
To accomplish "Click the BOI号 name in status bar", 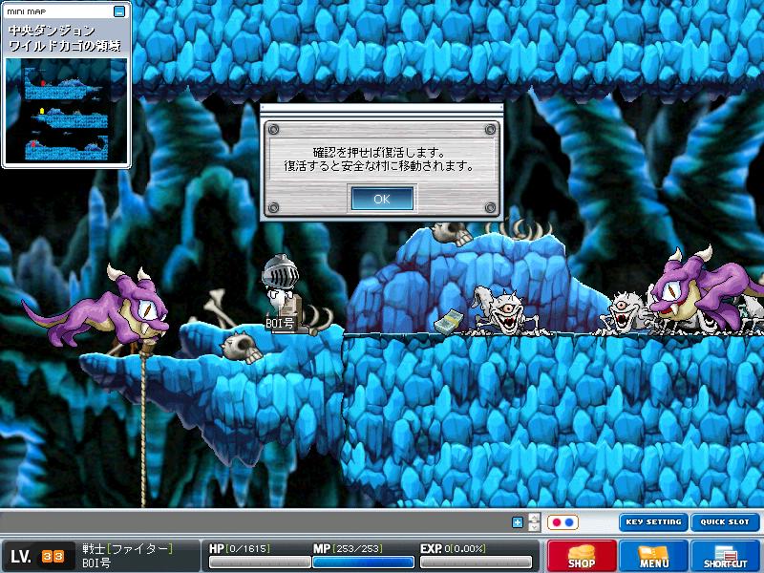I will pyautogui.click(x=96, y=562).
